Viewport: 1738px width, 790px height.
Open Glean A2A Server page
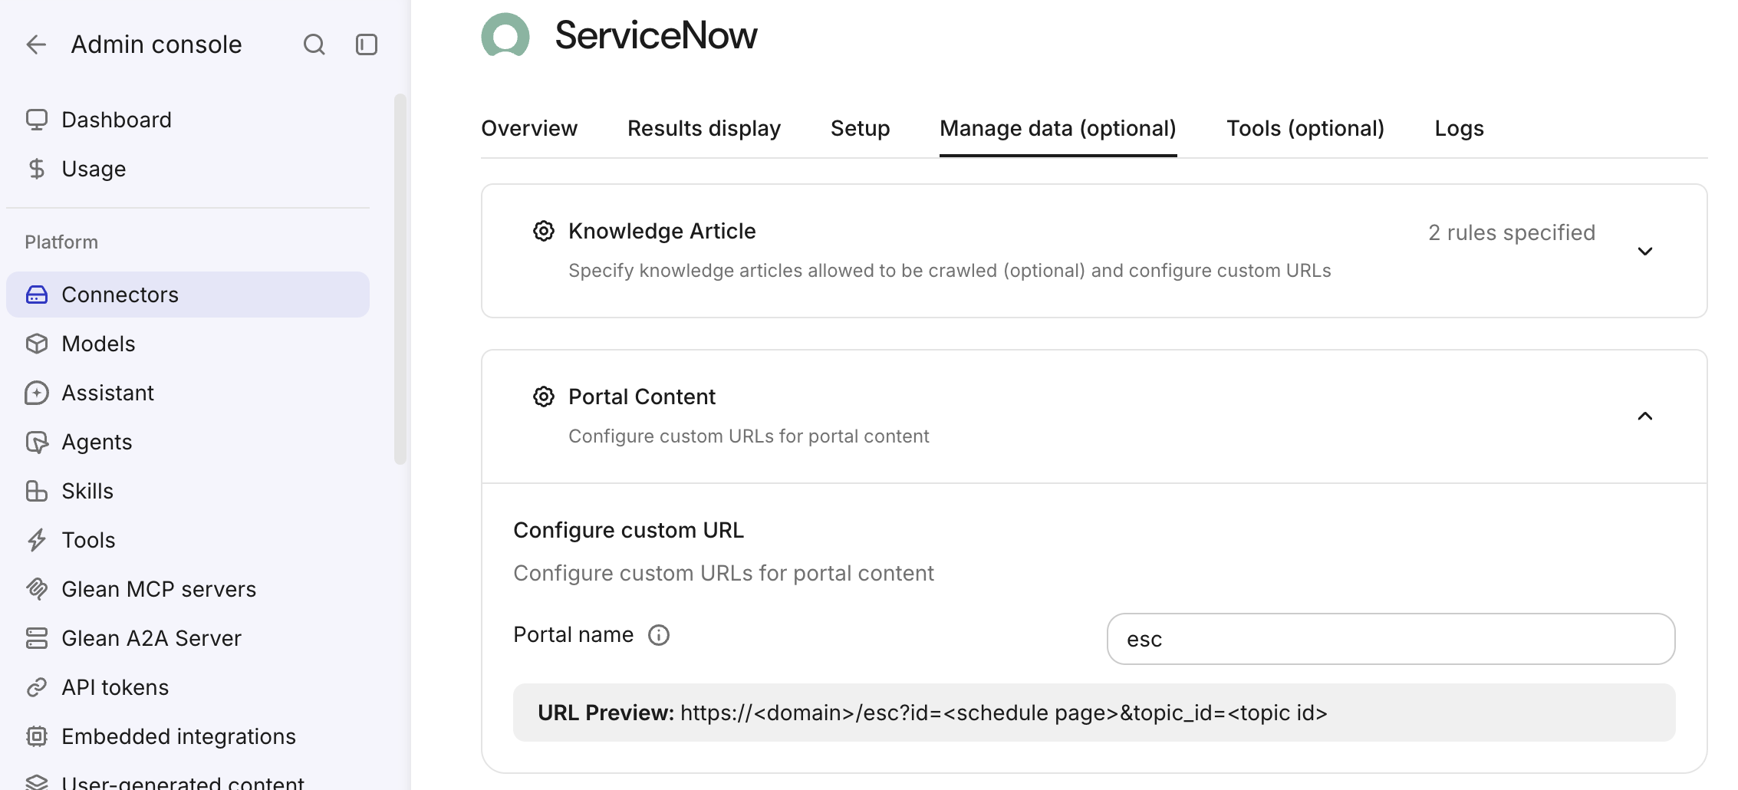pos(188,638)
